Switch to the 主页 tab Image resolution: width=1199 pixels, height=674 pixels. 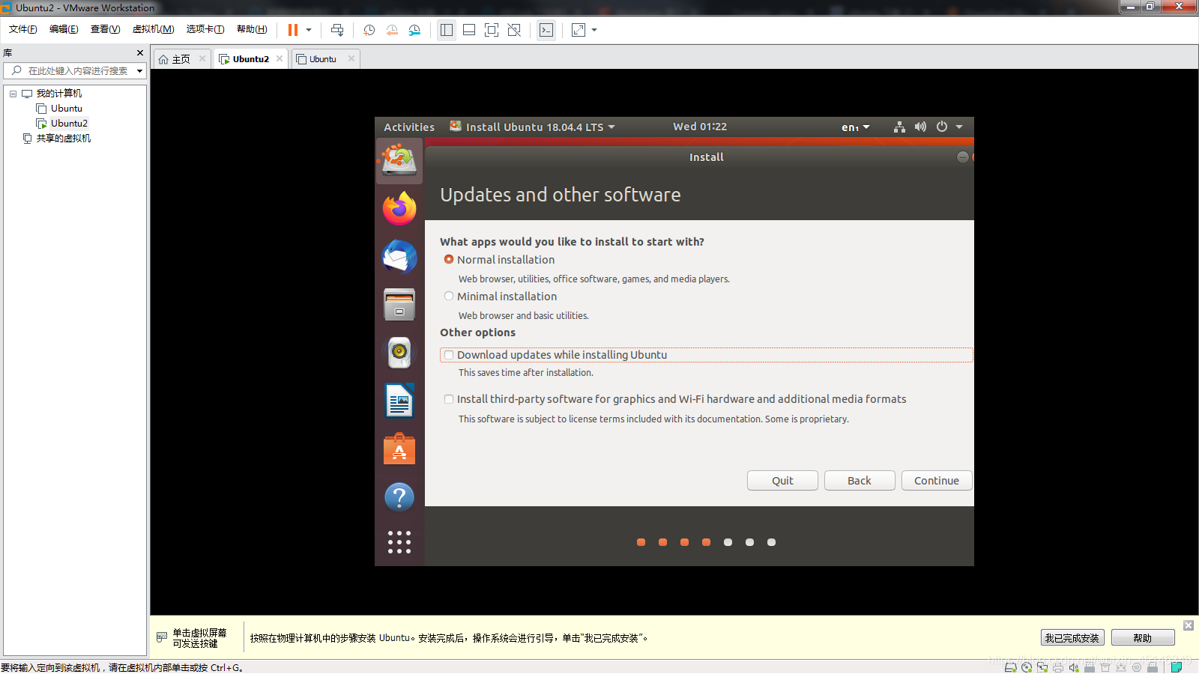(x=181, y=59)
